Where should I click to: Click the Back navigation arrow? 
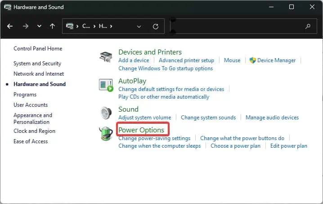coord(10,26)
